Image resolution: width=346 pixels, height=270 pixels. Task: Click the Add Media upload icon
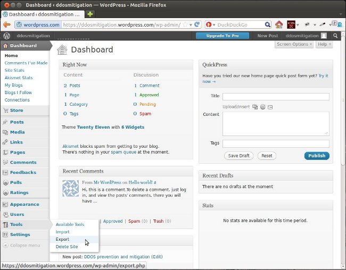pos(256,107)
